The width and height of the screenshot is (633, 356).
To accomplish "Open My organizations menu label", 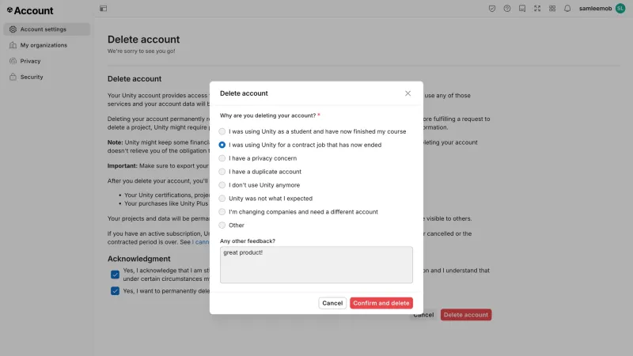I will point(44,45).
